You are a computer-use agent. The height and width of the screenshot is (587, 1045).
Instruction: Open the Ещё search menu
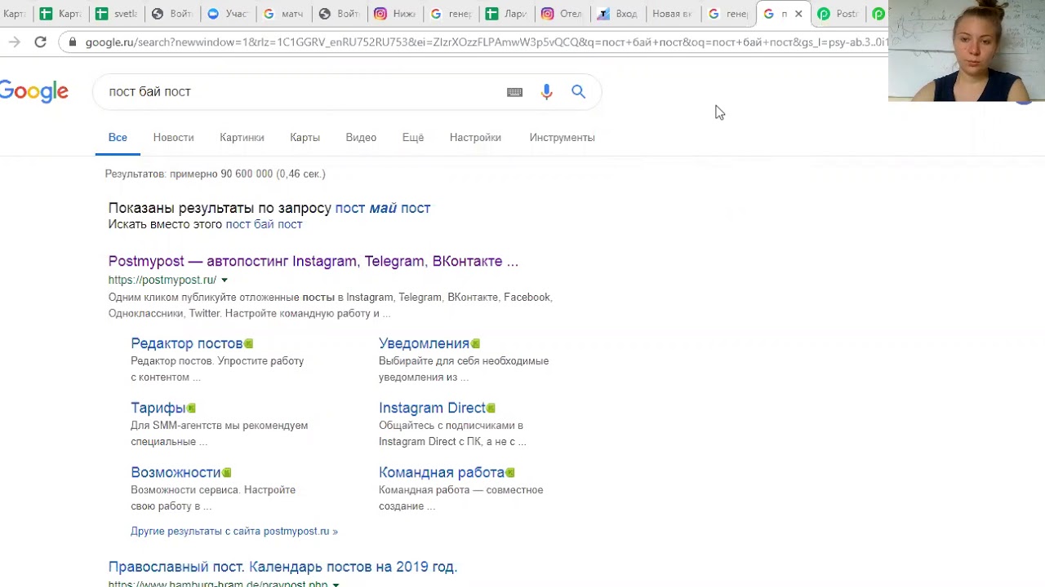pos(413,137)
